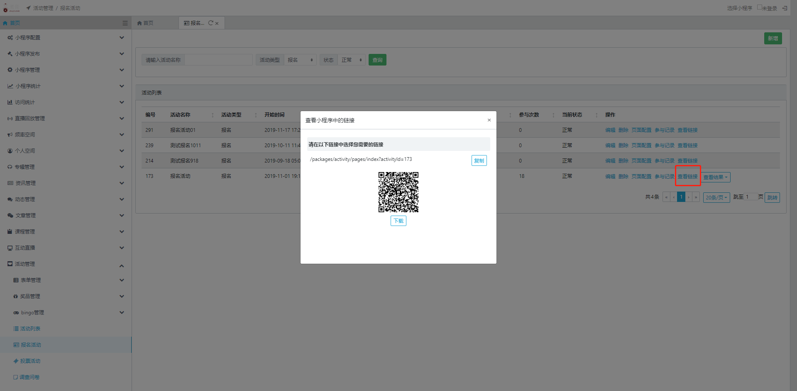797x391 pixels.
Task: Click the 请输入活动名称 search field
Action: pos(218,60)
